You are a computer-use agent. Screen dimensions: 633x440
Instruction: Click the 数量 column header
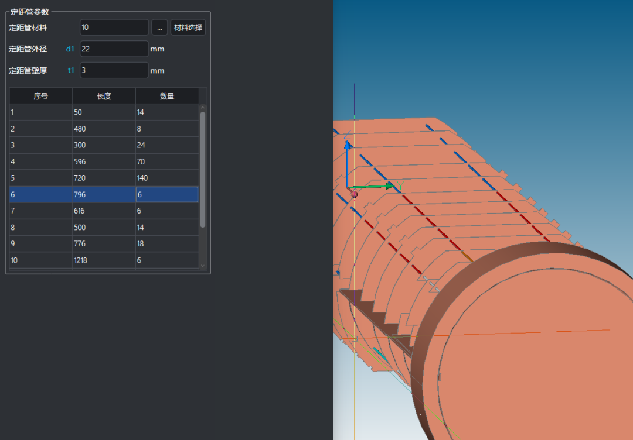pyautogui.click(x=167, y=96)
